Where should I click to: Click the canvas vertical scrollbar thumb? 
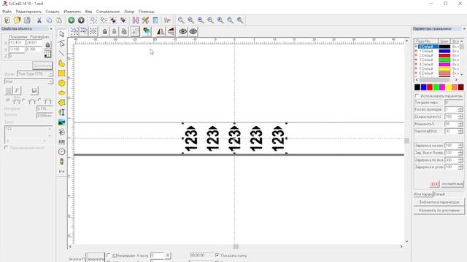click(406, 141)
